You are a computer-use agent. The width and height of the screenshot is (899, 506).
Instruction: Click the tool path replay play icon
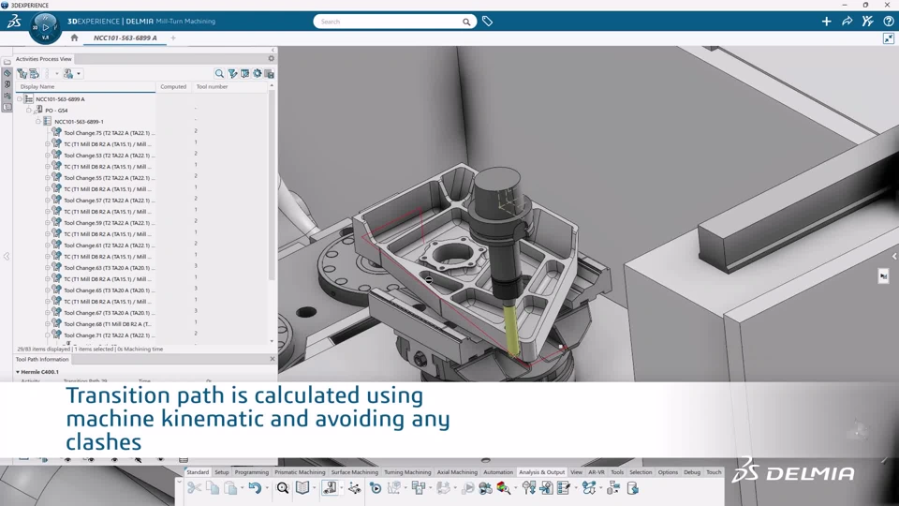[x=376, y=488]
